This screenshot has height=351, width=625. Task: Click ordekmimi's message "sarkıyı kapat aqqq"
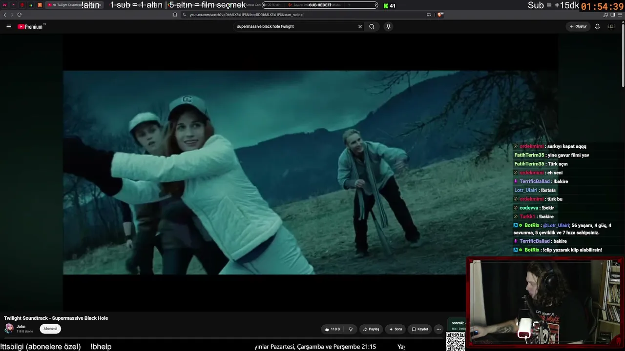(x=550, y=146)
